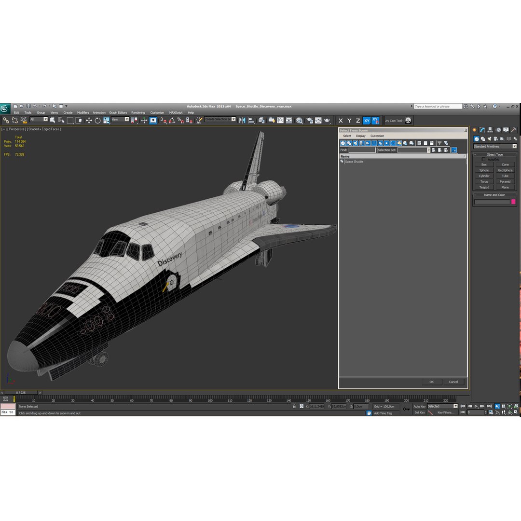The height and width of the screenshot is (521, 521).
Task: Click the Perspective viewport label
Action: tap(16, 129)
